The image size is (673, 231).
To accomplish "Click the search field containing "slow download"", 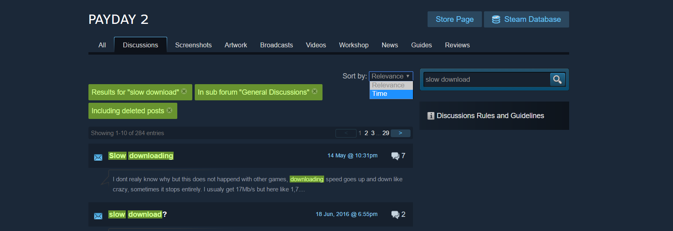I will (x=487, y=79).
